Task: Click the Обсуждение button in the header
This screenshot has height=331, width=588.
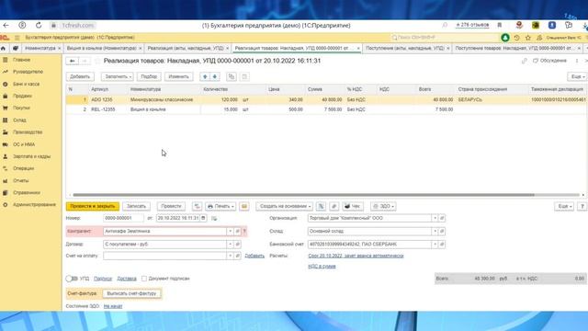Action: (550, 61)
